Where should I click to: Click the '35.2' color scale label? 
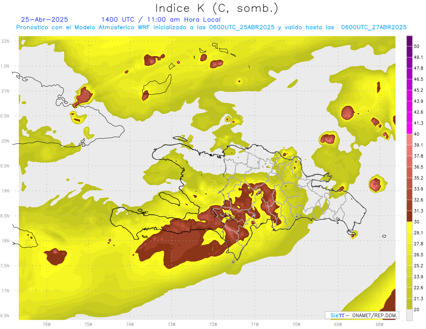click(x=418, y=178)
